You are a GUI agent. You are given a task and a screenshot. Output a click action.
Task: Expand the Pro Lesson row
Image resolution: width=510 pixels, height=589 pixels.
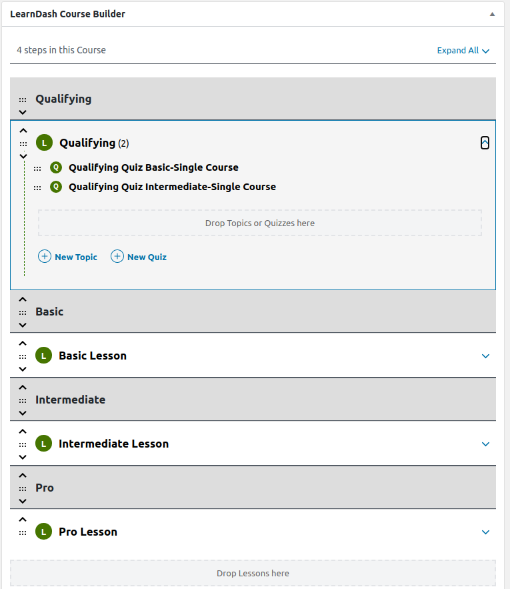coord(485,532)
